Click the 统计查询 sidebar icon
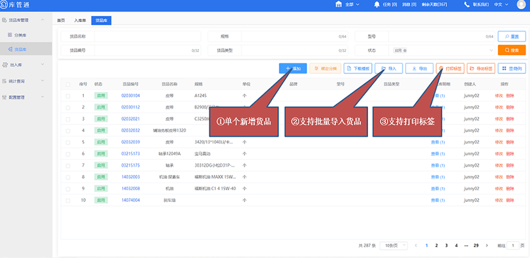 click(4, 81)
